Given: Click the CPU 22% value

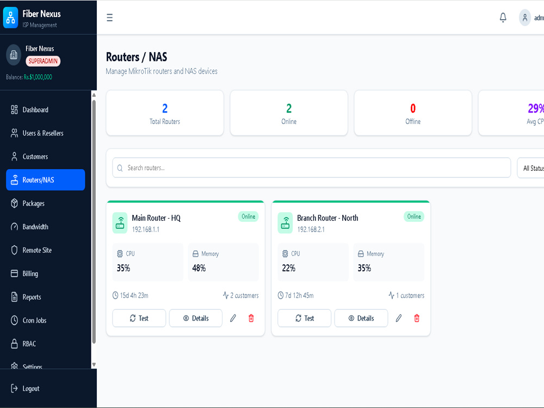Looking at the screenshot, I should 289,268.
